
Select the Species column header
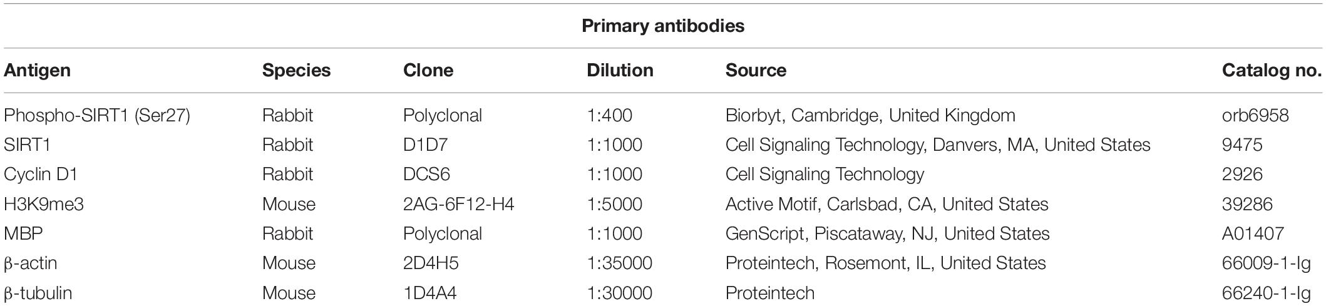click(296, 70)
